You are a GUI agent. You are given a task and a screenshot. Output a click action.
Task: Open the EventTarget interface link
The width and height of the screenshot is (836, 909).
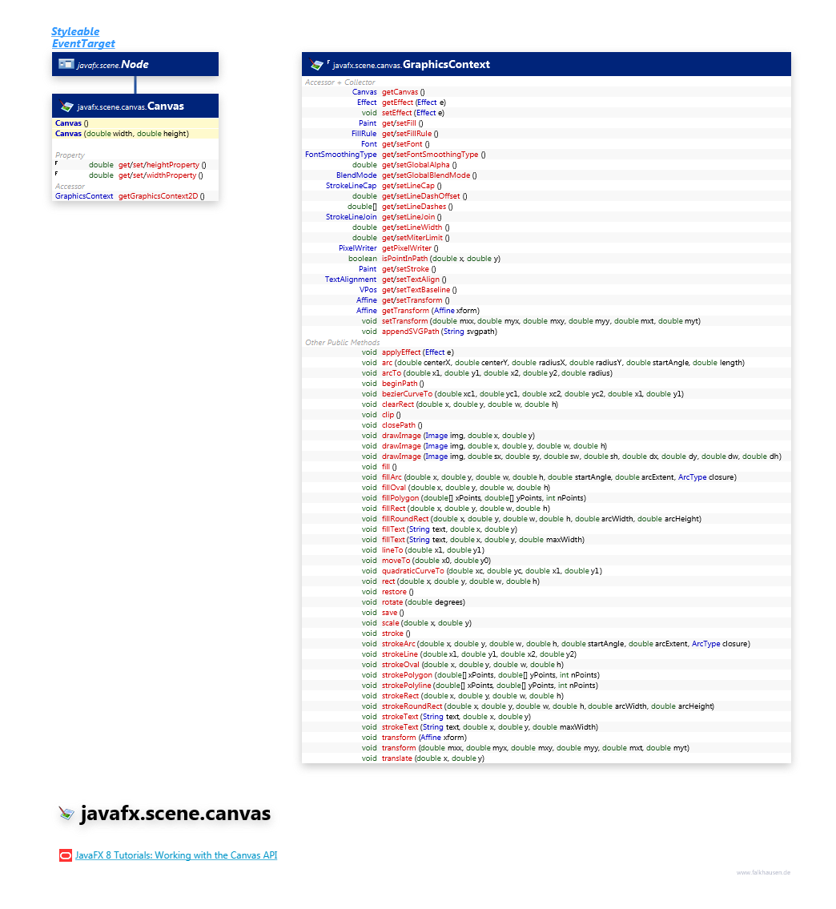tap(83, 43)
